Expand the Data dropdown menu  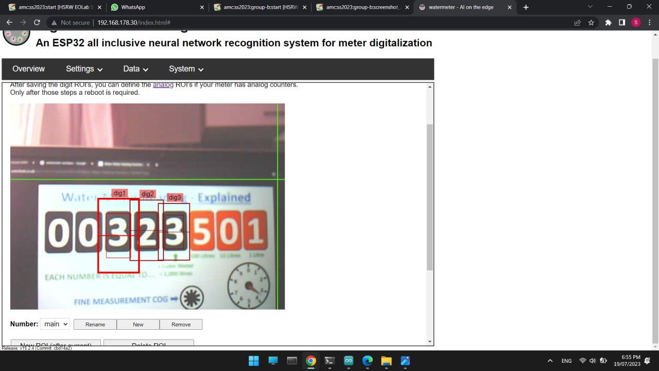point(135,69)
